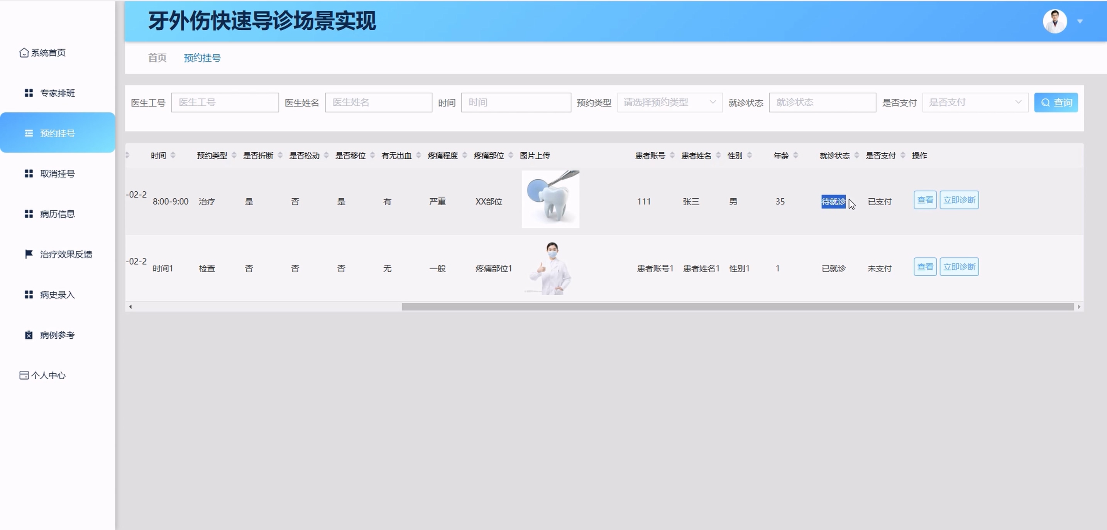Expand the 是否支付 filter dropdown
The height and width of the screenshot is (530, 1107).
tap(975, 103)
